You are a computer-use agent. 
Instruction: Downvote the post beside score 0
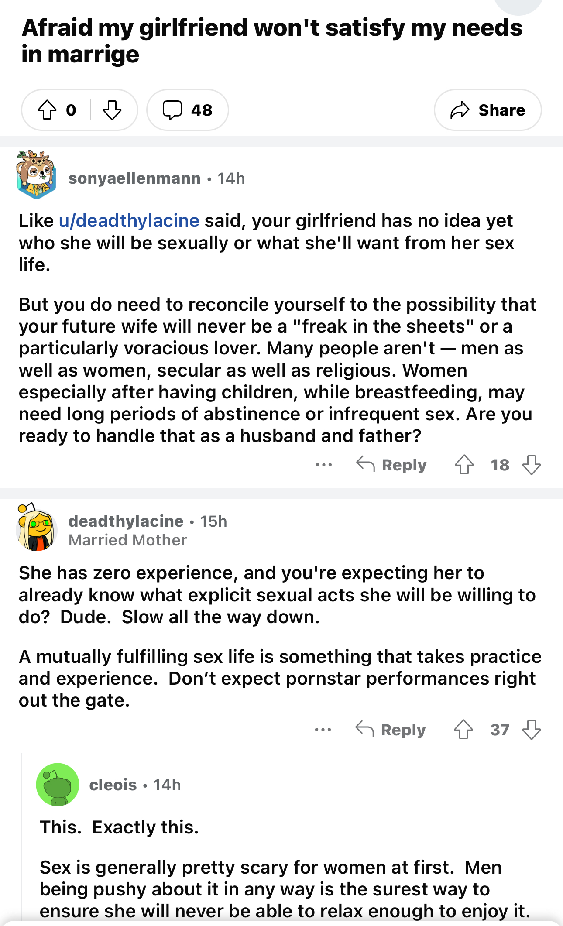pos(112,110)
